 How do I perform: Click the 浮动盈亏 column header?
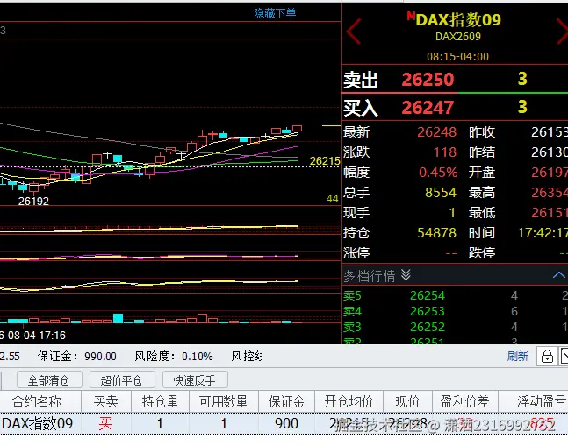533,401
